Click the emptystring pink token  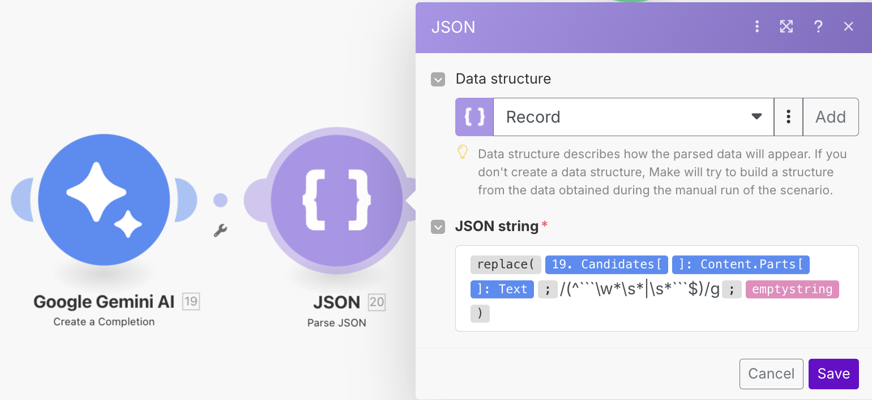click(792, 289)
